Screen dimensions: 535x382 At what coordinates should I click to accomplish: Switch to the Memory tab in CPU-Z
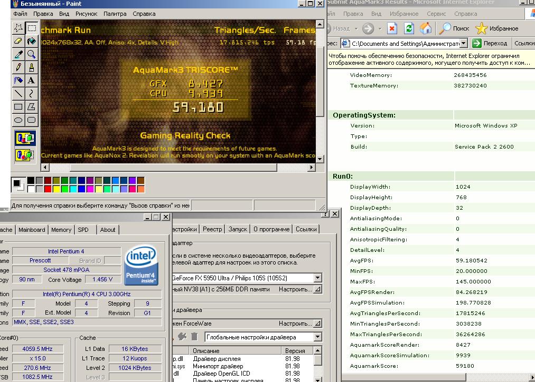pos(61,230)
